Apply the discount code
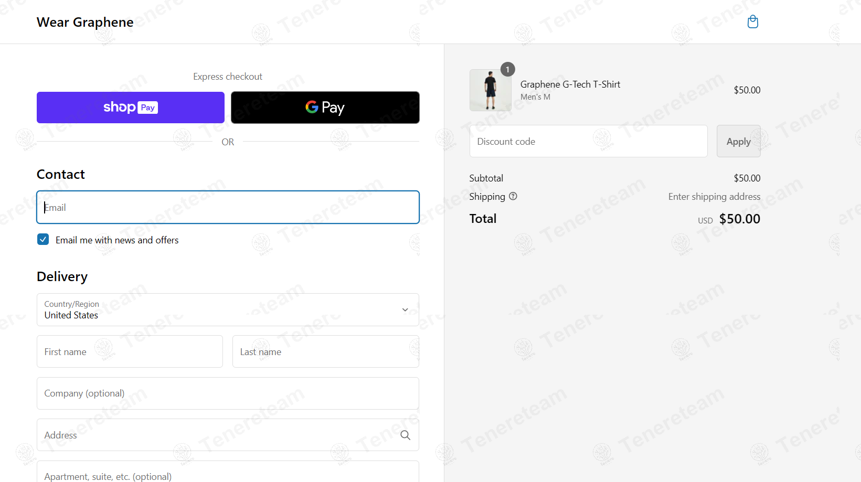The height and width of the screenshot is (482, 861). pyautogui.click(x=738, y=141)
